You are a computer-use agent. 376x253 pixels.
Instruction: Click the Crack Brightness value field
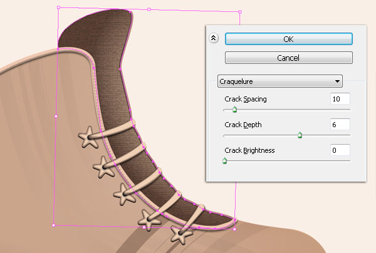point(340,150)
